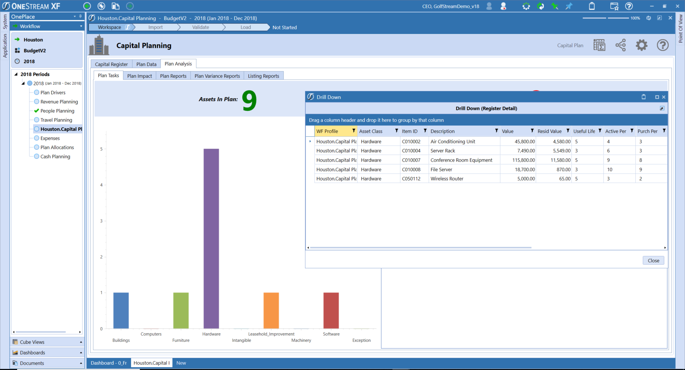
Task: Open the Resid Value column filter
Action: [x=568, y=131]
